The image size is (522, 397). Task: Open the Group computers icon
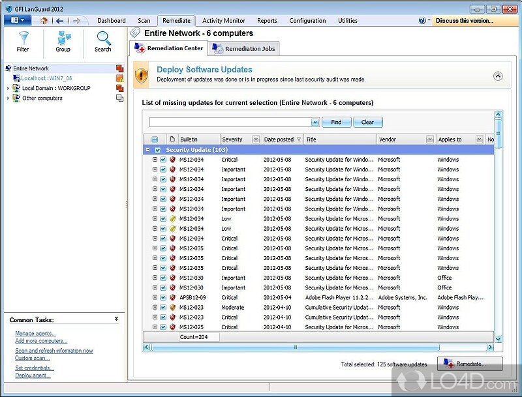tap(63, 38)
